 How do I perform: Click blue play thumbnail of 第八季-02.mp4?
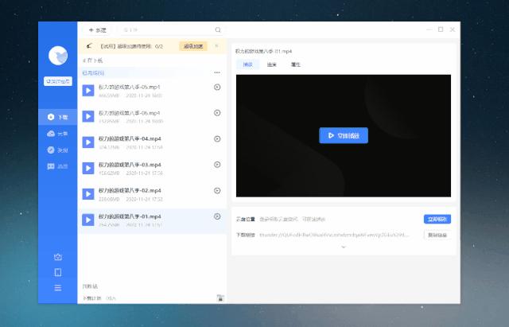tap(88, 194)
